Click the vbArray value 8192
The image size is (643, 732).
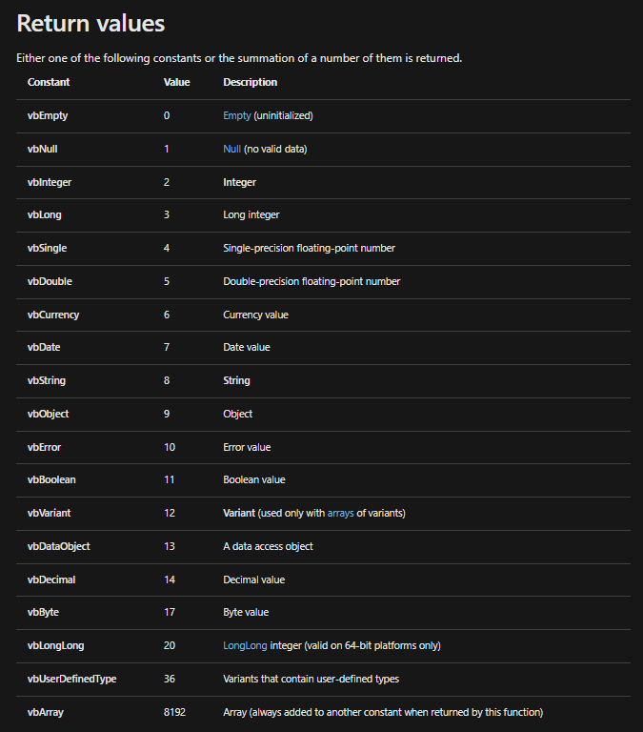(x=174, y=712)
